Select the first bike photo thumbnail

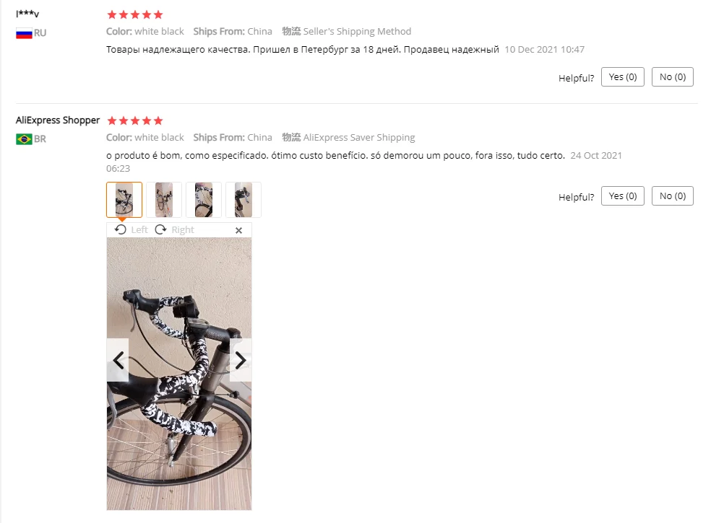(x=124, y=200)
